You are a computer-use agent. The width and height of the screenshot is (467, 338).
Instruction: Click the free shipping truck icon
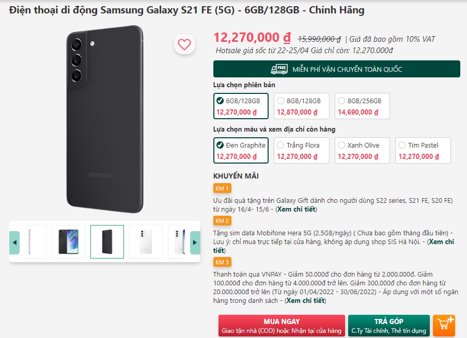[279, 69]
